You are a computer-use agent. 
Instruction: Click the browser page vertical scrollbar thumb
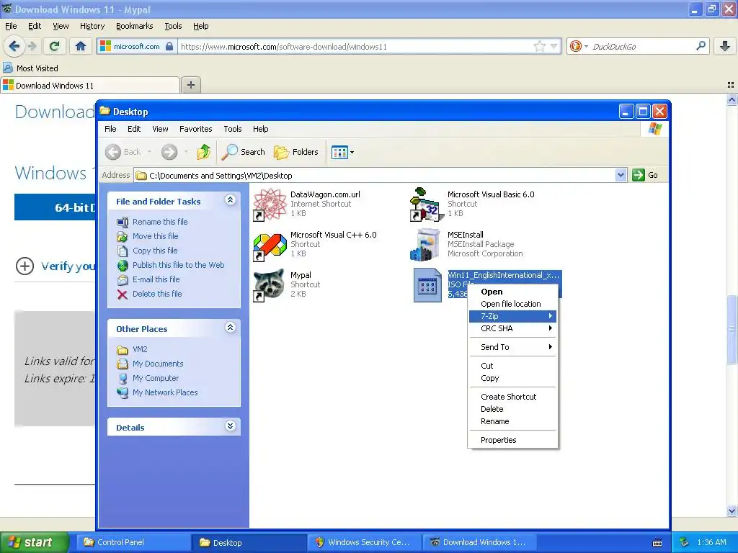732,329
